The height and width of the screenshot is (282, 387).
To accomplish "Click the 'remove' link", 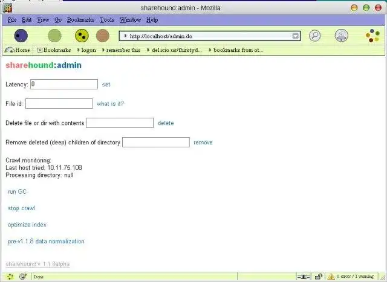I will click(203, 143).
